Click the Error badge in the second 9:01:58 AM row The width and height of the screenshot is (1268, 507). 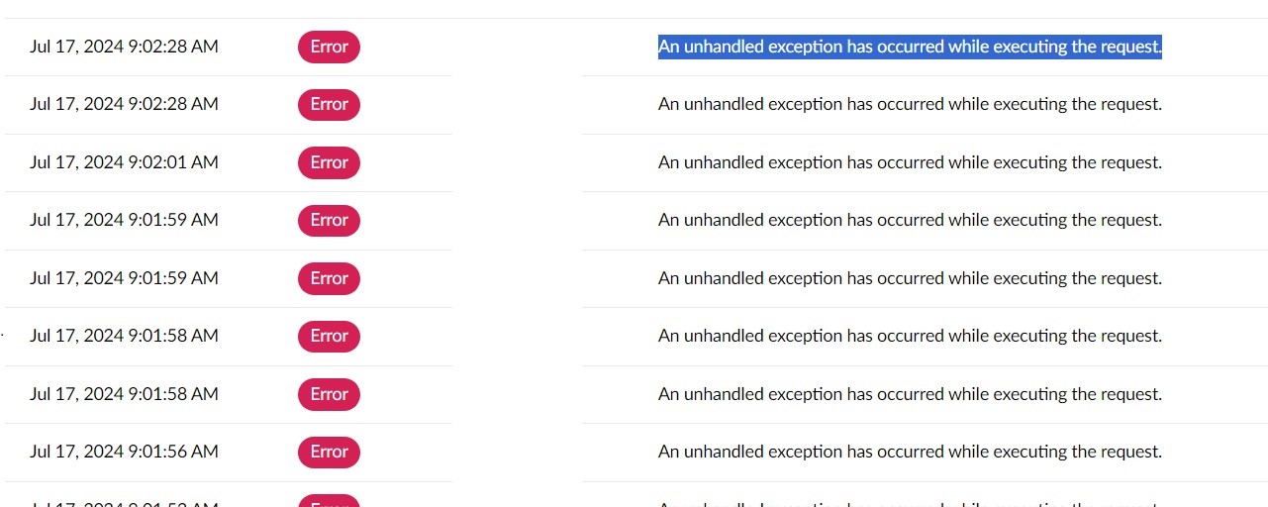329,394
